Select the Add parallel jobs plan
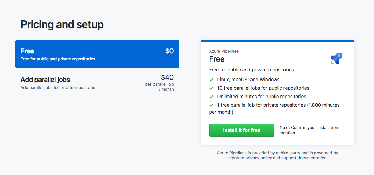 (97, 83)
